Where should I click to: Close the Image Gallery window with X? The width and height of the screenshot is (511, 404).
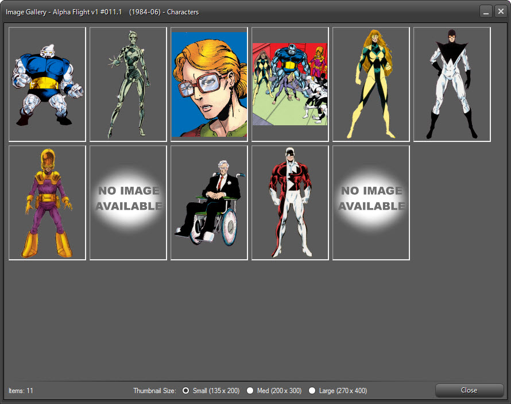pyautogui.click(x=501, y=11)
